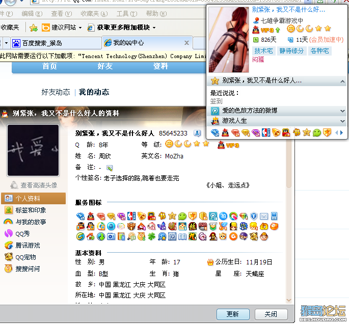Click the 更新 button
349x324 pixels.
tap(233, 314)
